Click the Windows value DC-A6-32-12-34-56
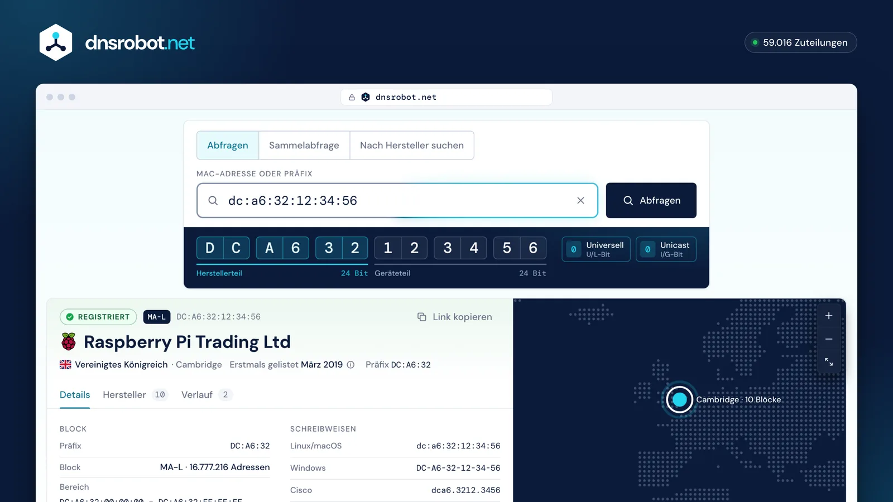This screenshot has height=502, width=893. tap(458, 468)
